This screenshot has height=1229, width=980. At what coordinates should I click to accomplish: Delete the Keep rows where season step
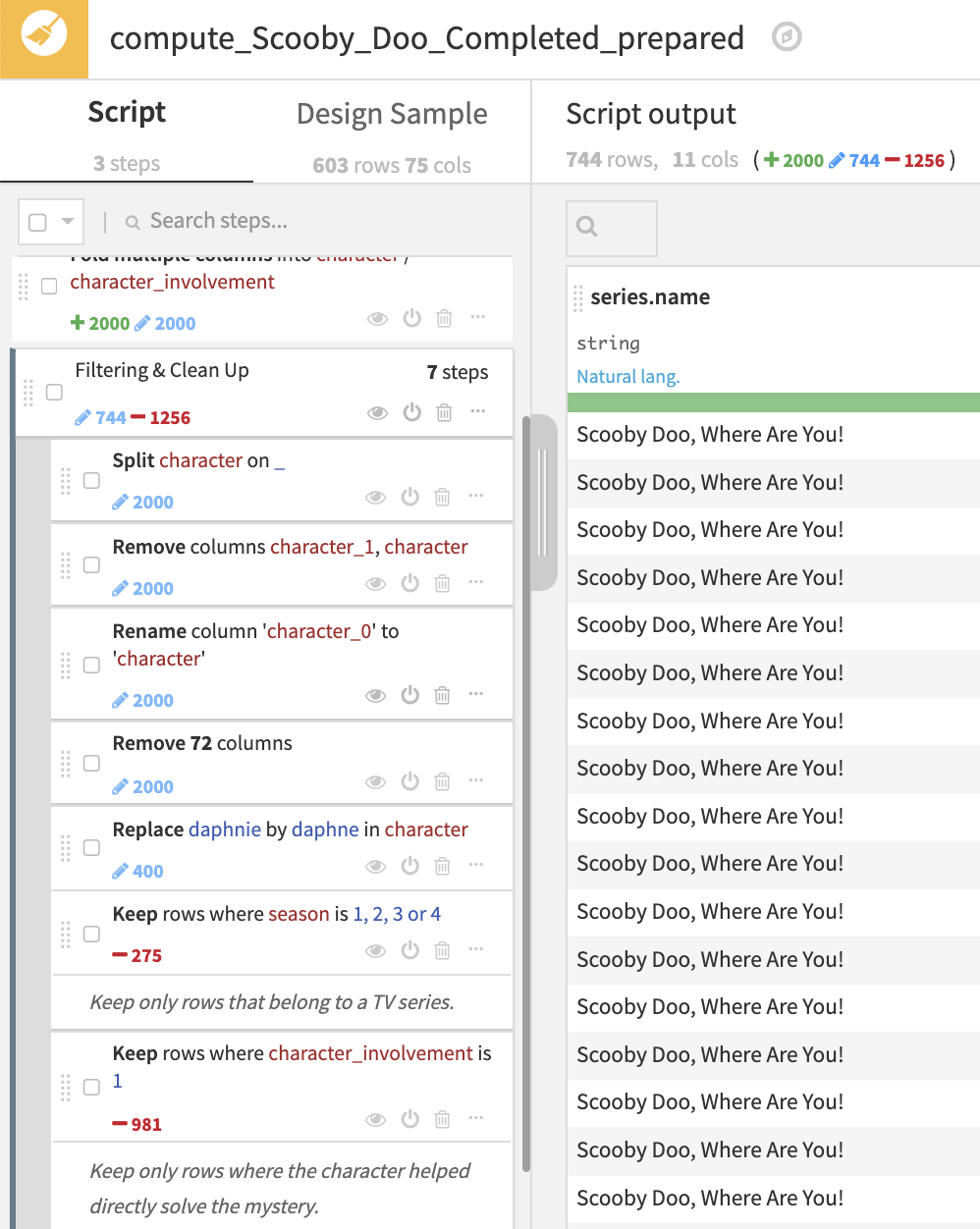point(442,950)
